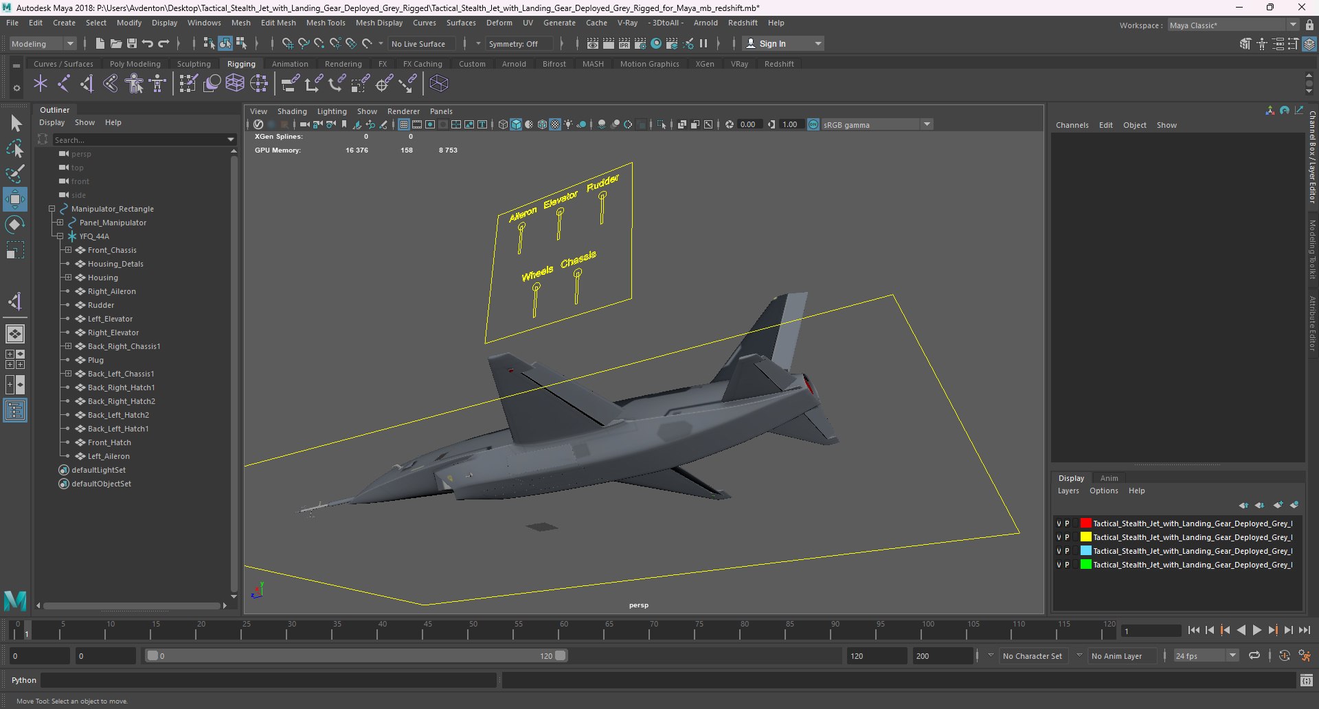Open the Create Lattice shelf icon
This screenshot has height=709, width=1319.
click(235, 84)
